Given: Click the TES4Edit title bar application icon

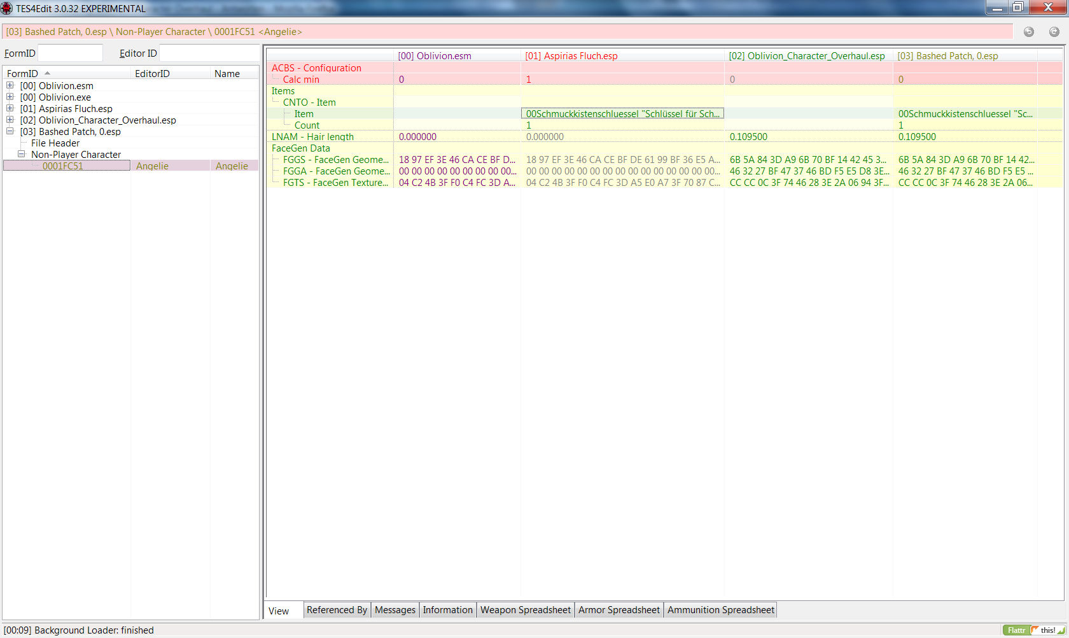Looking at the screenshot, I should 7,8.
